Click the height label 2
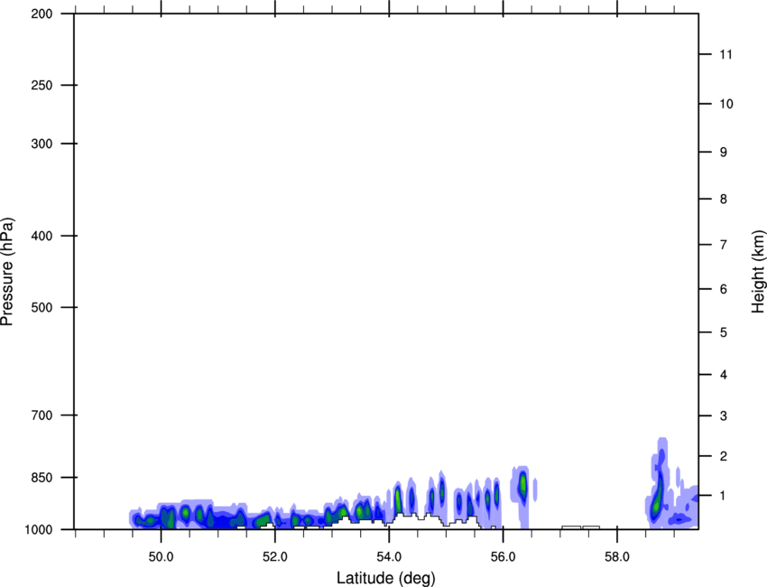The width and height of the screenshot is (767, 587). pyautogui.click(x=724, y=456)
